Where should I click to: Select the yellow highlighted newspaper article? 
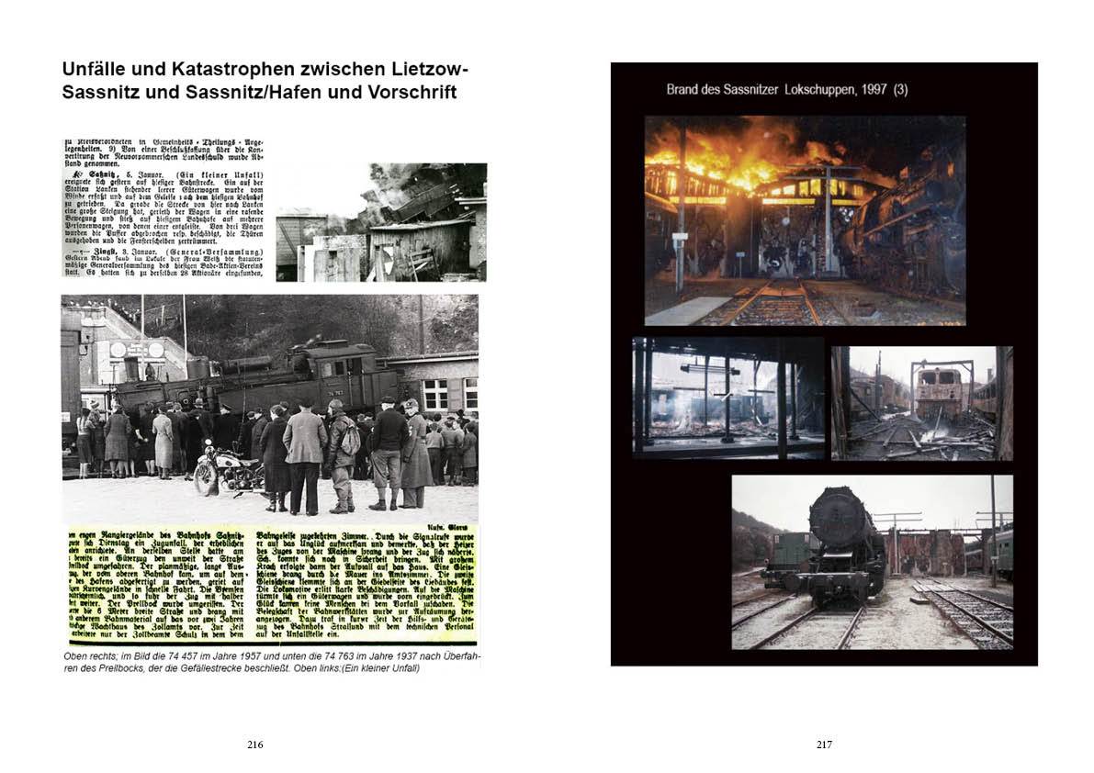(273, 587)
